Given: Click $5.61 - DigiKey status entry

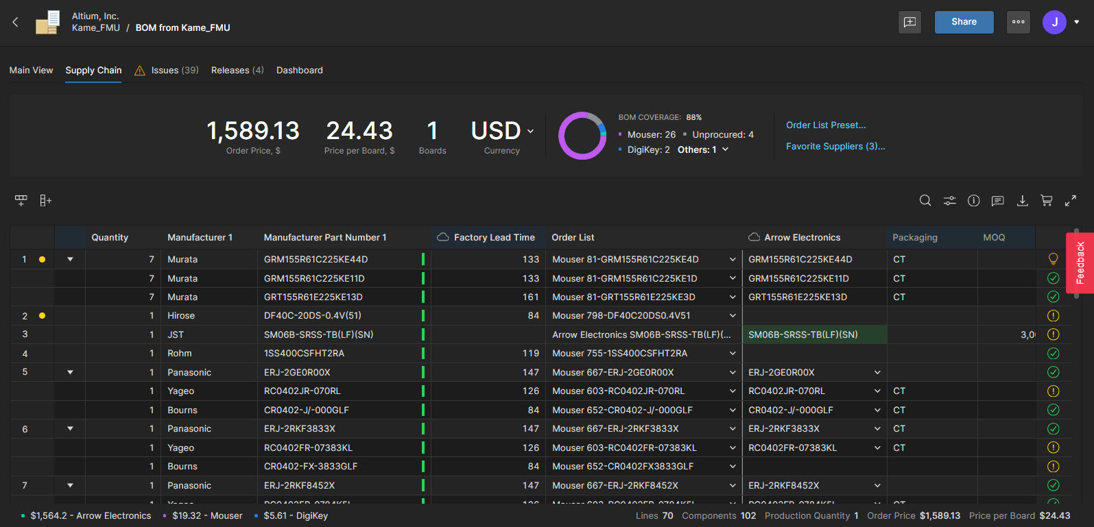Looking at the screenshot, I should tap(291, 515).
